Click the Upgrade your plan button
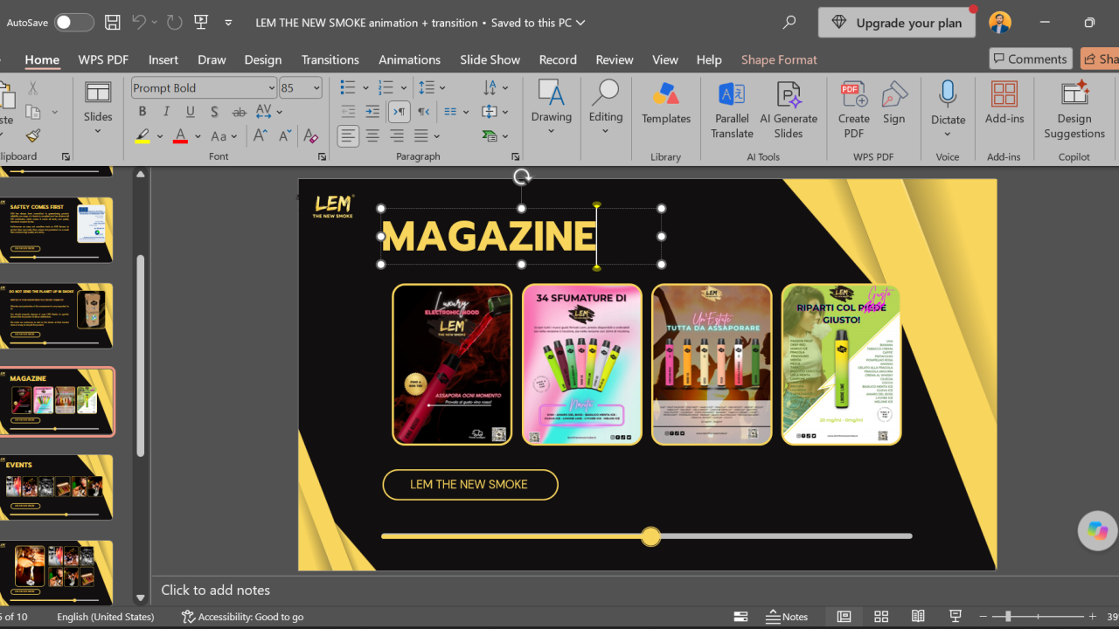1119x629 pixels. (x=897, y=23)
